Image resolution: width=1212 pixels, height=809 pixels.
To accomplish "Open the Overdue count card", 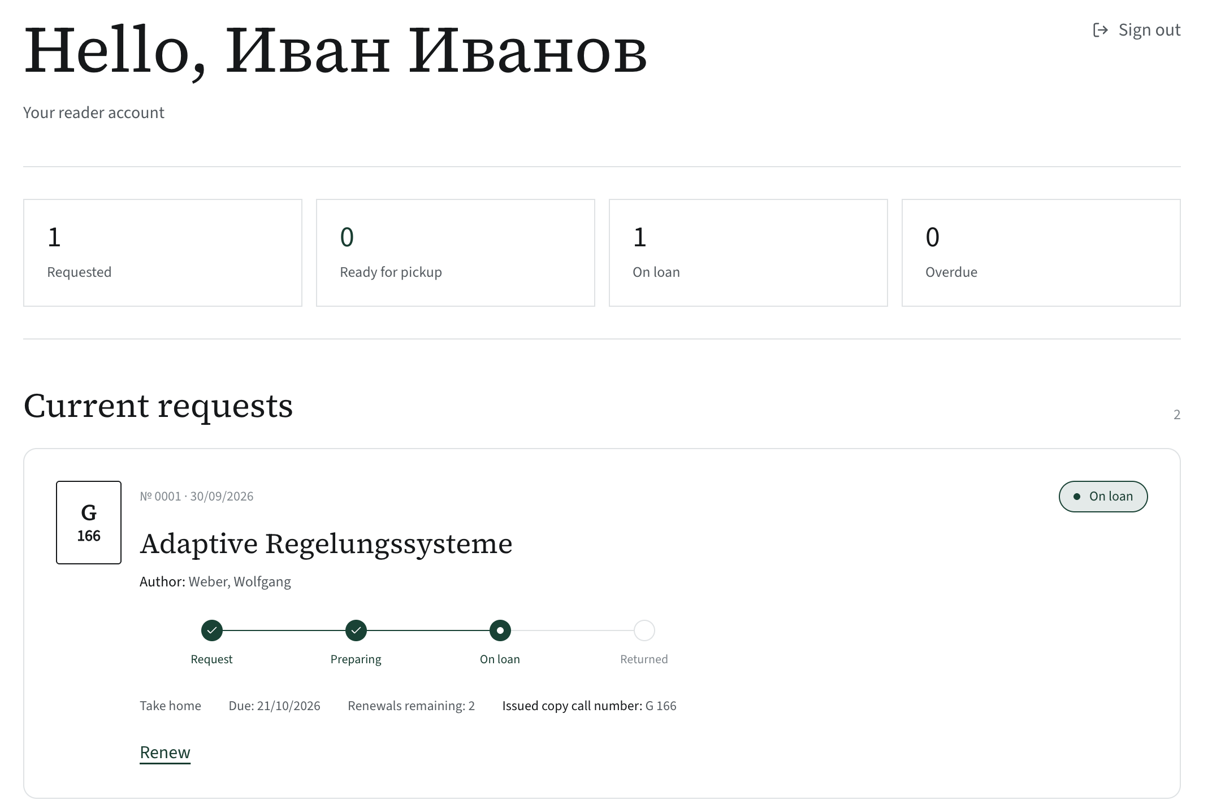I will pos(1041,253).
